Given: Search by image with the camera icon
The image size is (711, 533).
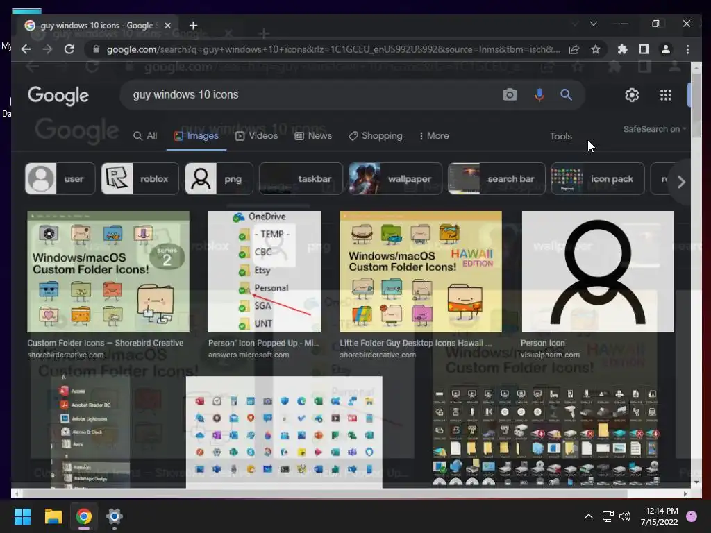Looking at the screenshot, I should pos(510,94).
